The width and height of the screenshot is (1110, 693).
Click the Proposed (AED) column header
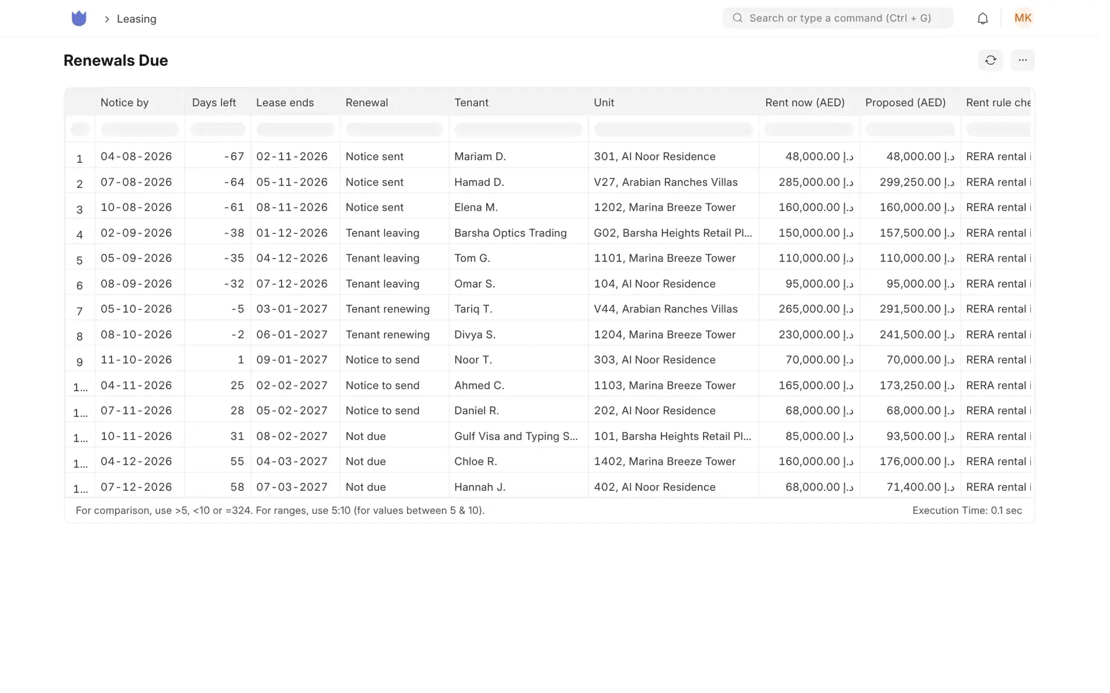pos(905,102)
